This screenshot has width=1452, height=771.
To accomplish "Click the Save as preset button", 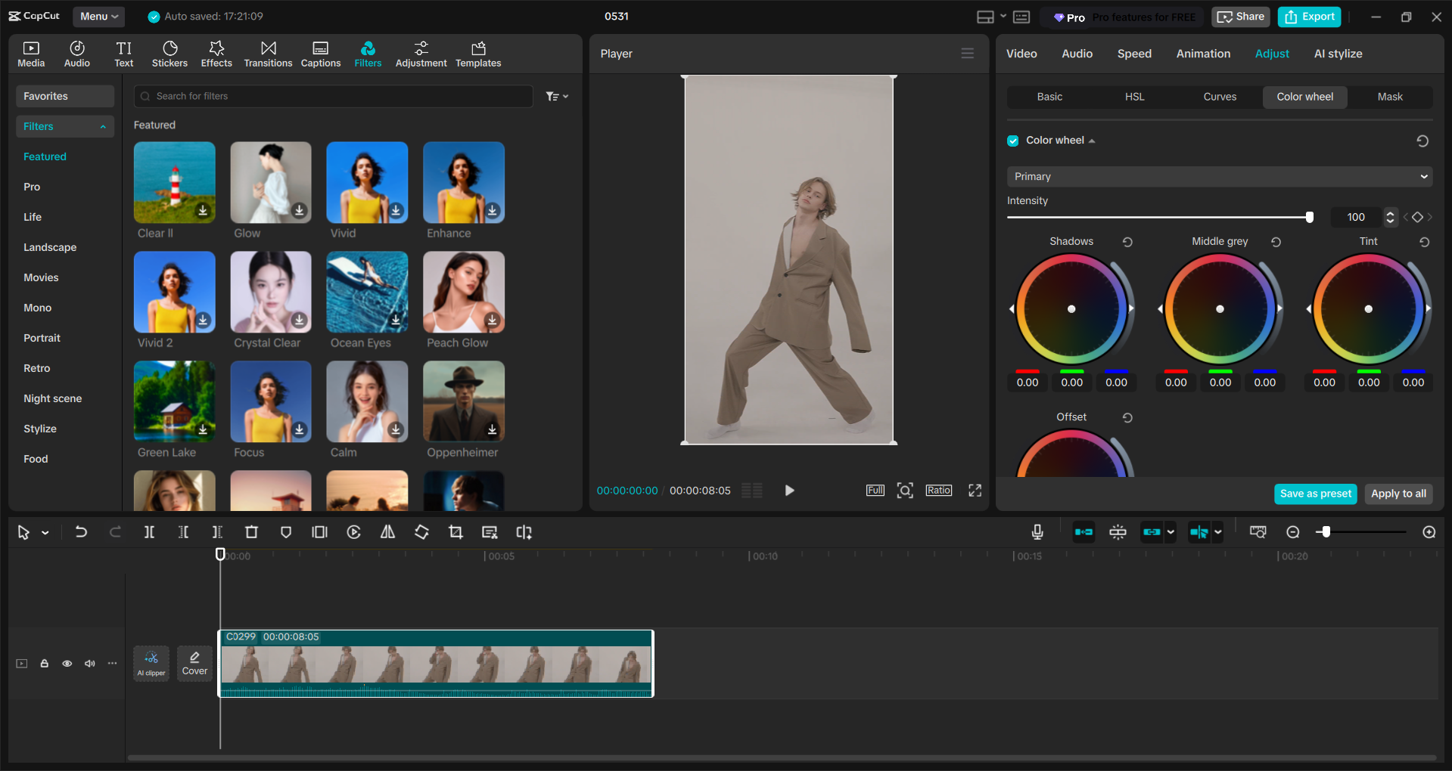I will coord(1315,494).
